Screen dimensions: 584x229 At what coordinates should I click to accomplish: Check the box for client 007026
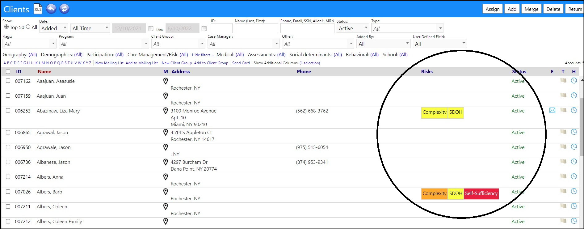[8, 191]
